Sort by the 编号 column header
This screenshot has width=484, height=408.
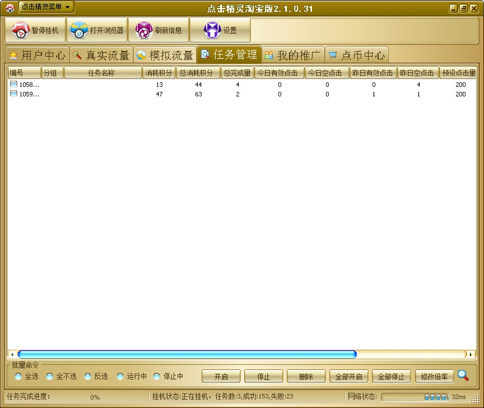pos(25,73)
